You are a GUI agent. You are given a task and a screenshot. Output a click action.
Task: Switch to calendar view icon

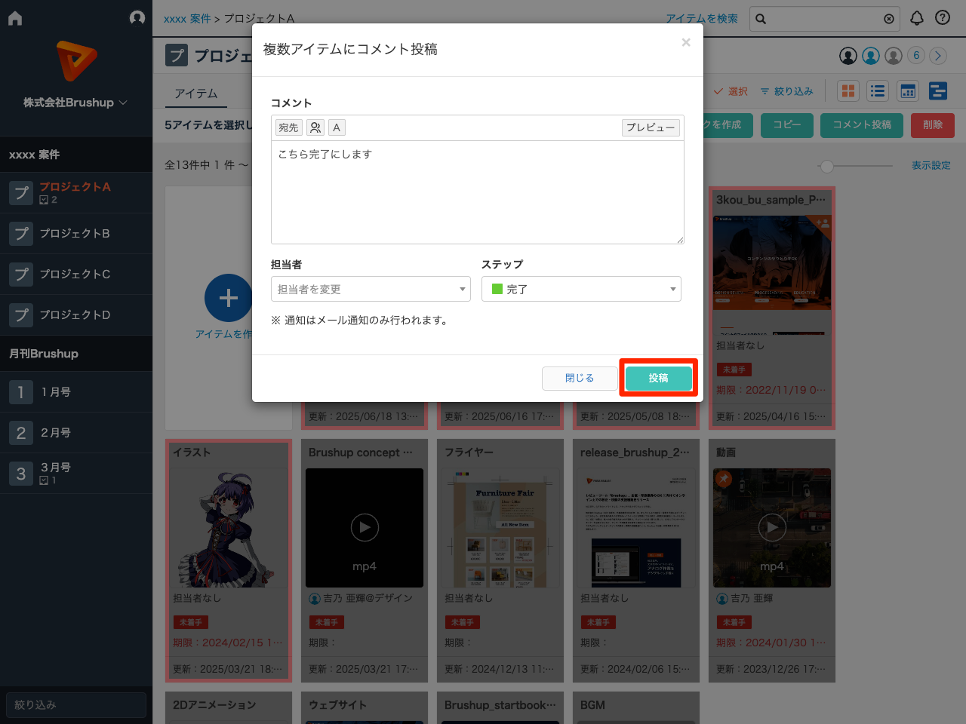pyautogui.click(x=908, y=91)
